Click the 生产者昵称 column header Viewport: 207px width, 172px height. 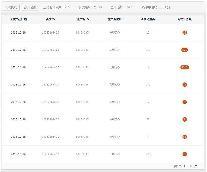pyautogui.click(x=115, y=20)
